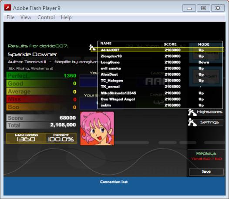This screenshot has height=199, width=229.
Task: Open the Help menu
Action: pyautogui.click(x=66, y=17)
